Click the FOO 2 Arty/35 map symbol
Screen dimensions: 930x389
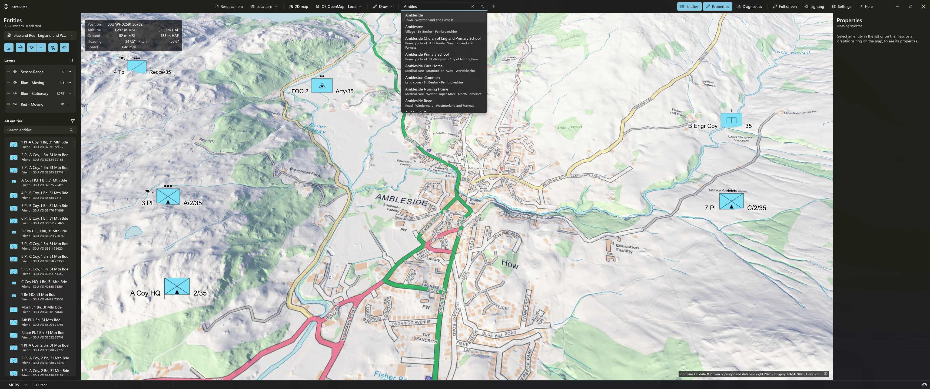pyautogui.click(x=322, y=86)
